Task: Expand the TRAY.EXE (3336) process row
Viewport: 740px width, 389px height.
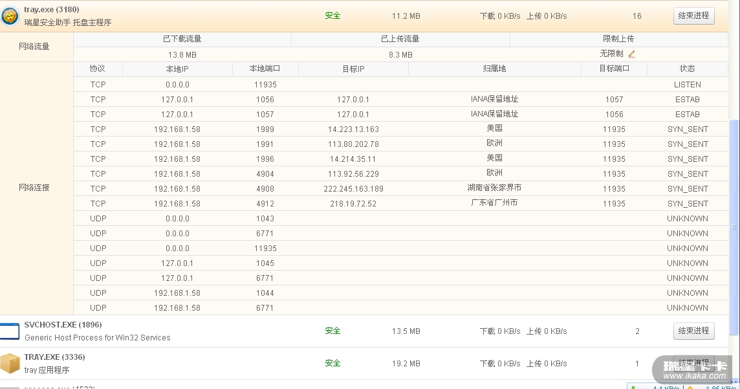Action: click(x=54, y=357)
